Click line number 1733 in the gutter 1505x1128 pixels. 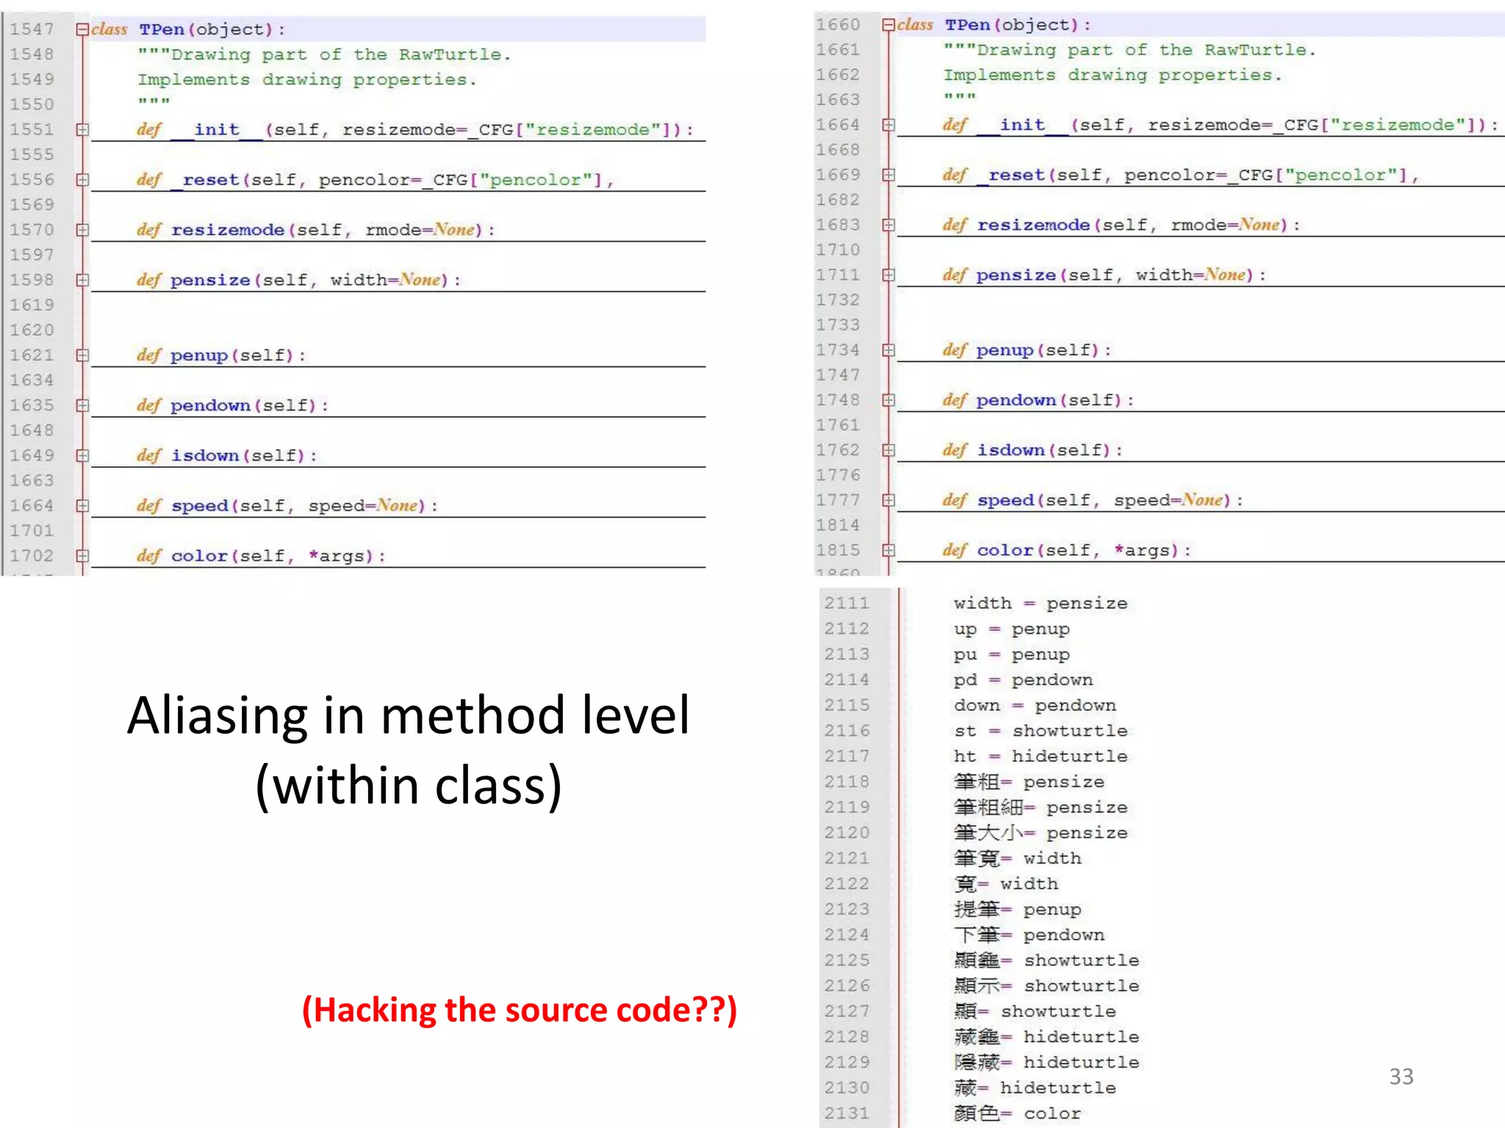tap(838, 325)
